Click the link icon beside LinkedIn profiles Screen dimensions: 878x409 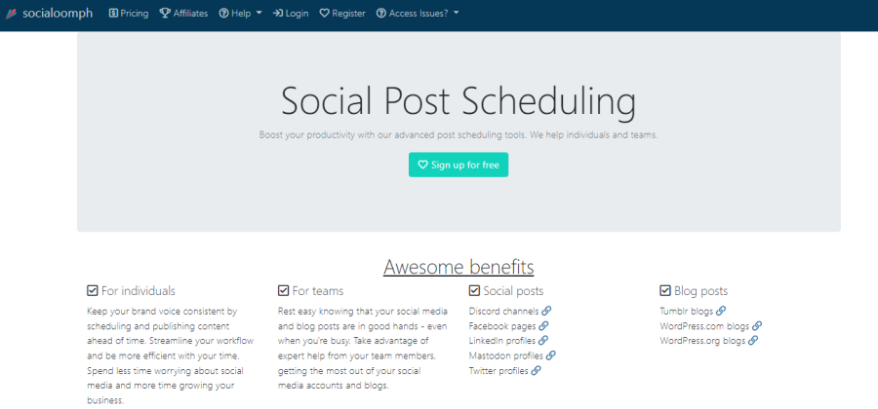[543, 341]
